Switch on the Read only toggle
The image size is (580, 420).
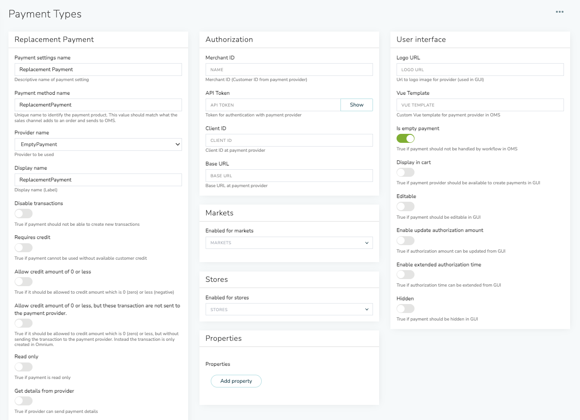click(x=24, y=367)
